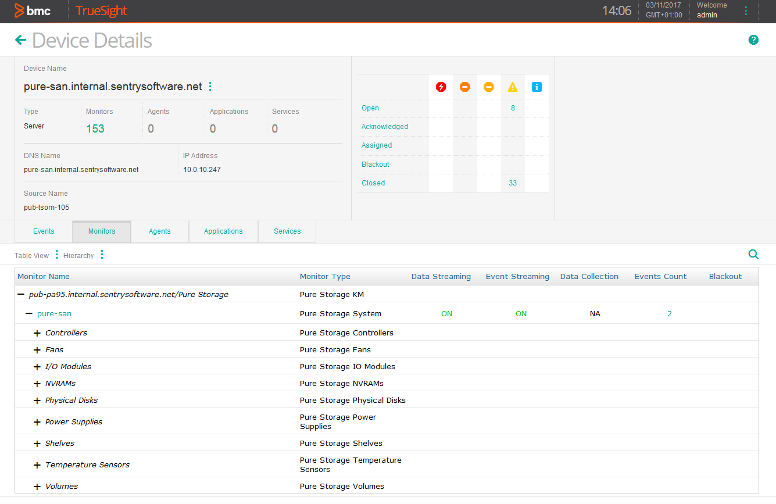Click the red critical severity icon
This screenshot has height=504, width=776.
tap(441, 86)
